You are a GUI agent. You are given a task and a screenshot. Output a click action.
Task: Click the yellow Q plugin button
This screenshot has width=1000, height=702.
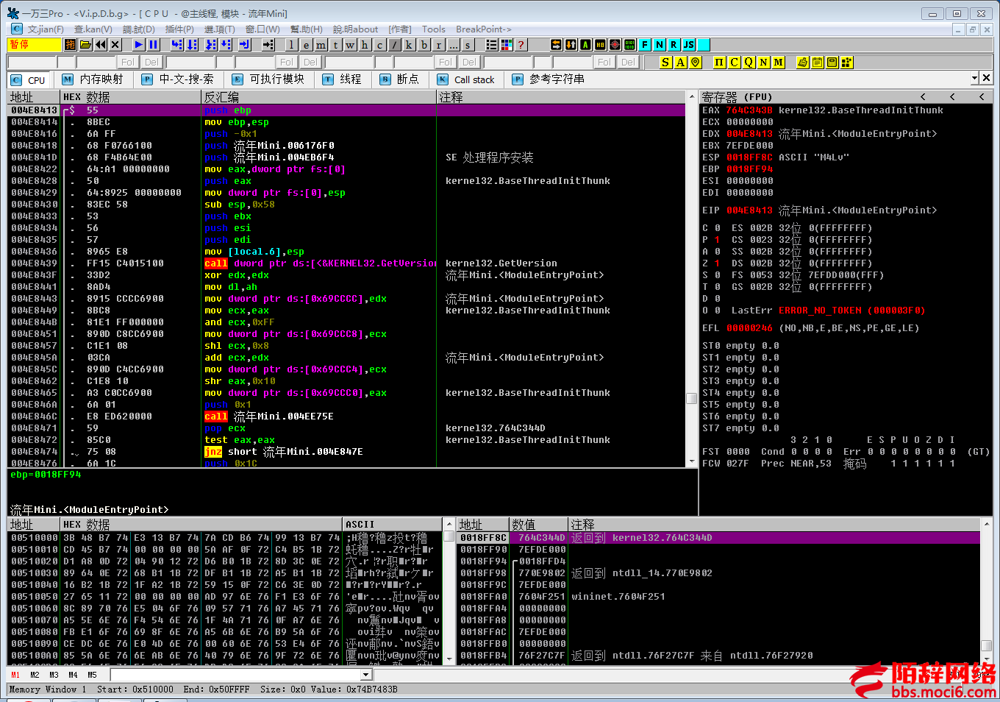point(749,62)
